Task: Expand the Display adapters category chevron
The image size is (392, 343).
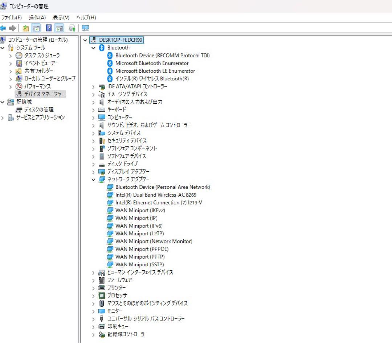Action: [93, 171]
